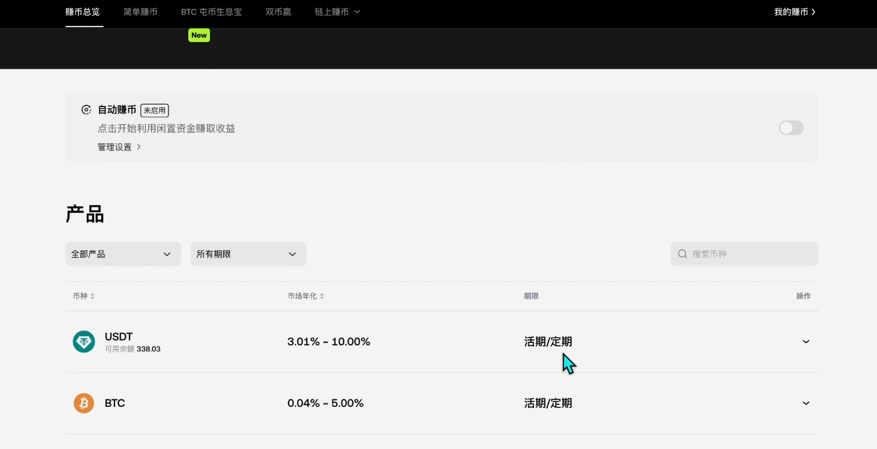The width and height of the screenshot is (877, 449).
Task: Open the 链上赚币 dropdown menu
Action: (336, 11)
